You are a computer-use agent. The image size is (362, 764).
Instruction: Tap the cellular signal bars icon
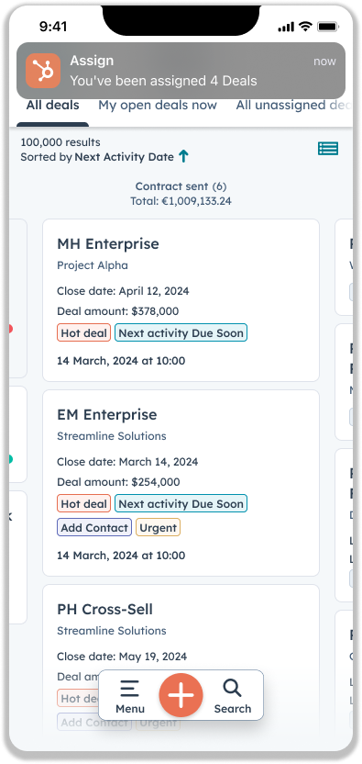[x=286, y=27]
